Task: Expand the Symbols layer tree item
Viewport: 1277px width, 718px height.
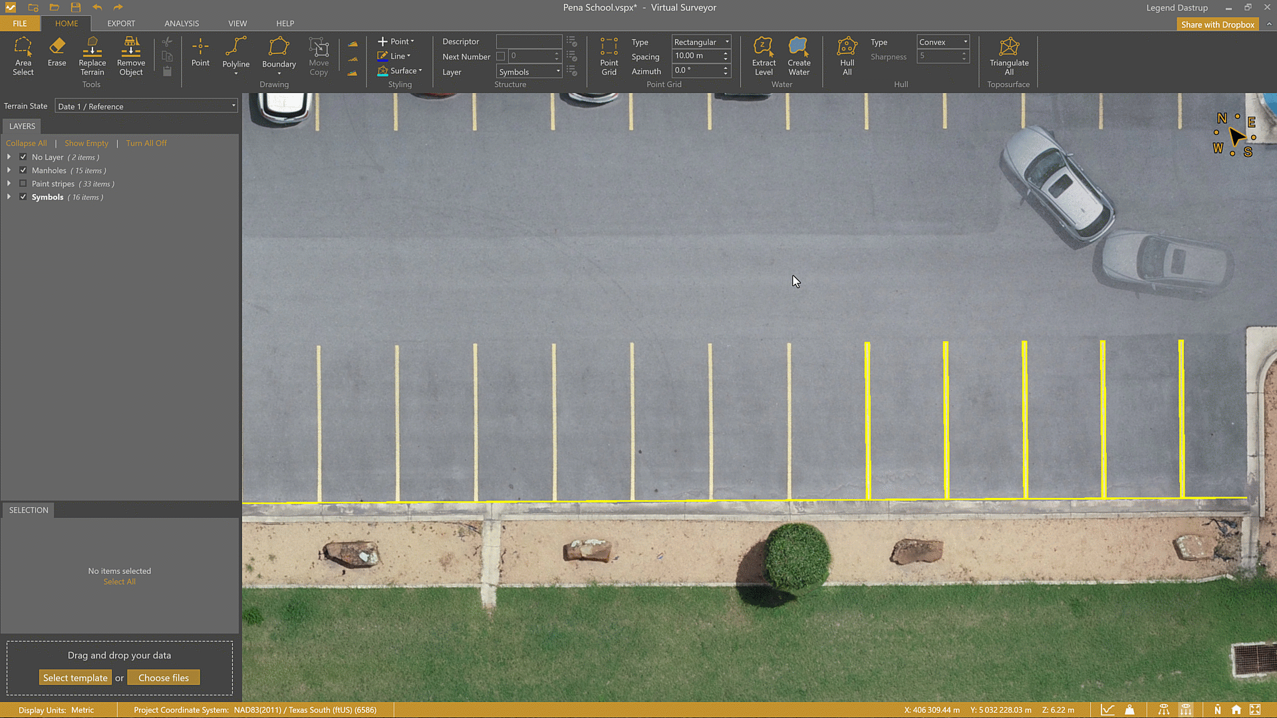Action: pos(9,197)
